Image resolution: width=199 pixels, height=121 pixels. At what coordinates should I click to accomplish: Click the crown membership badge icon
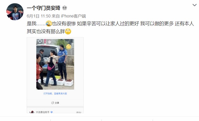pos(65,8)
